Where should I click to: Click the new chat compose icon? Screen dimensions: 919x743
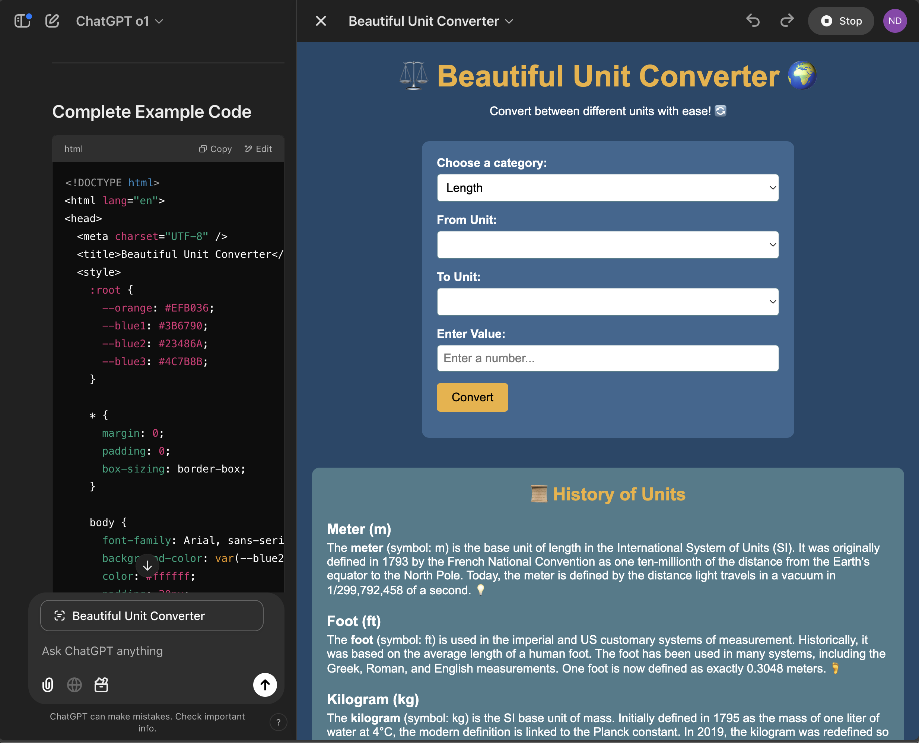tap(51, 20)
